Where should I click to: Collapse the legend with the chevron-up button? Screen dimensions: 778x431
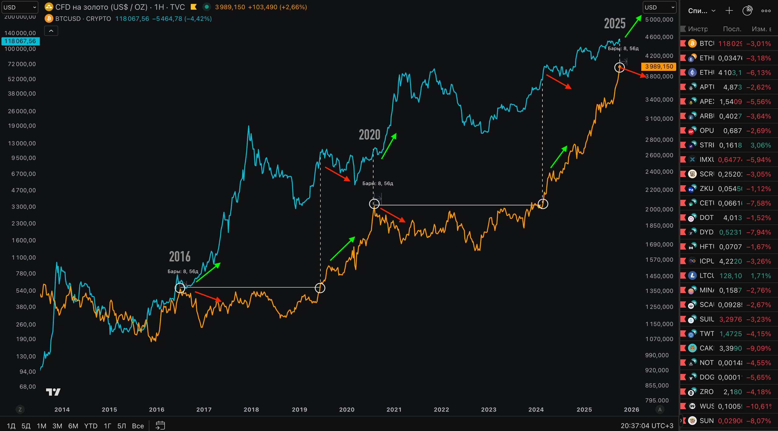coord(51,31)
